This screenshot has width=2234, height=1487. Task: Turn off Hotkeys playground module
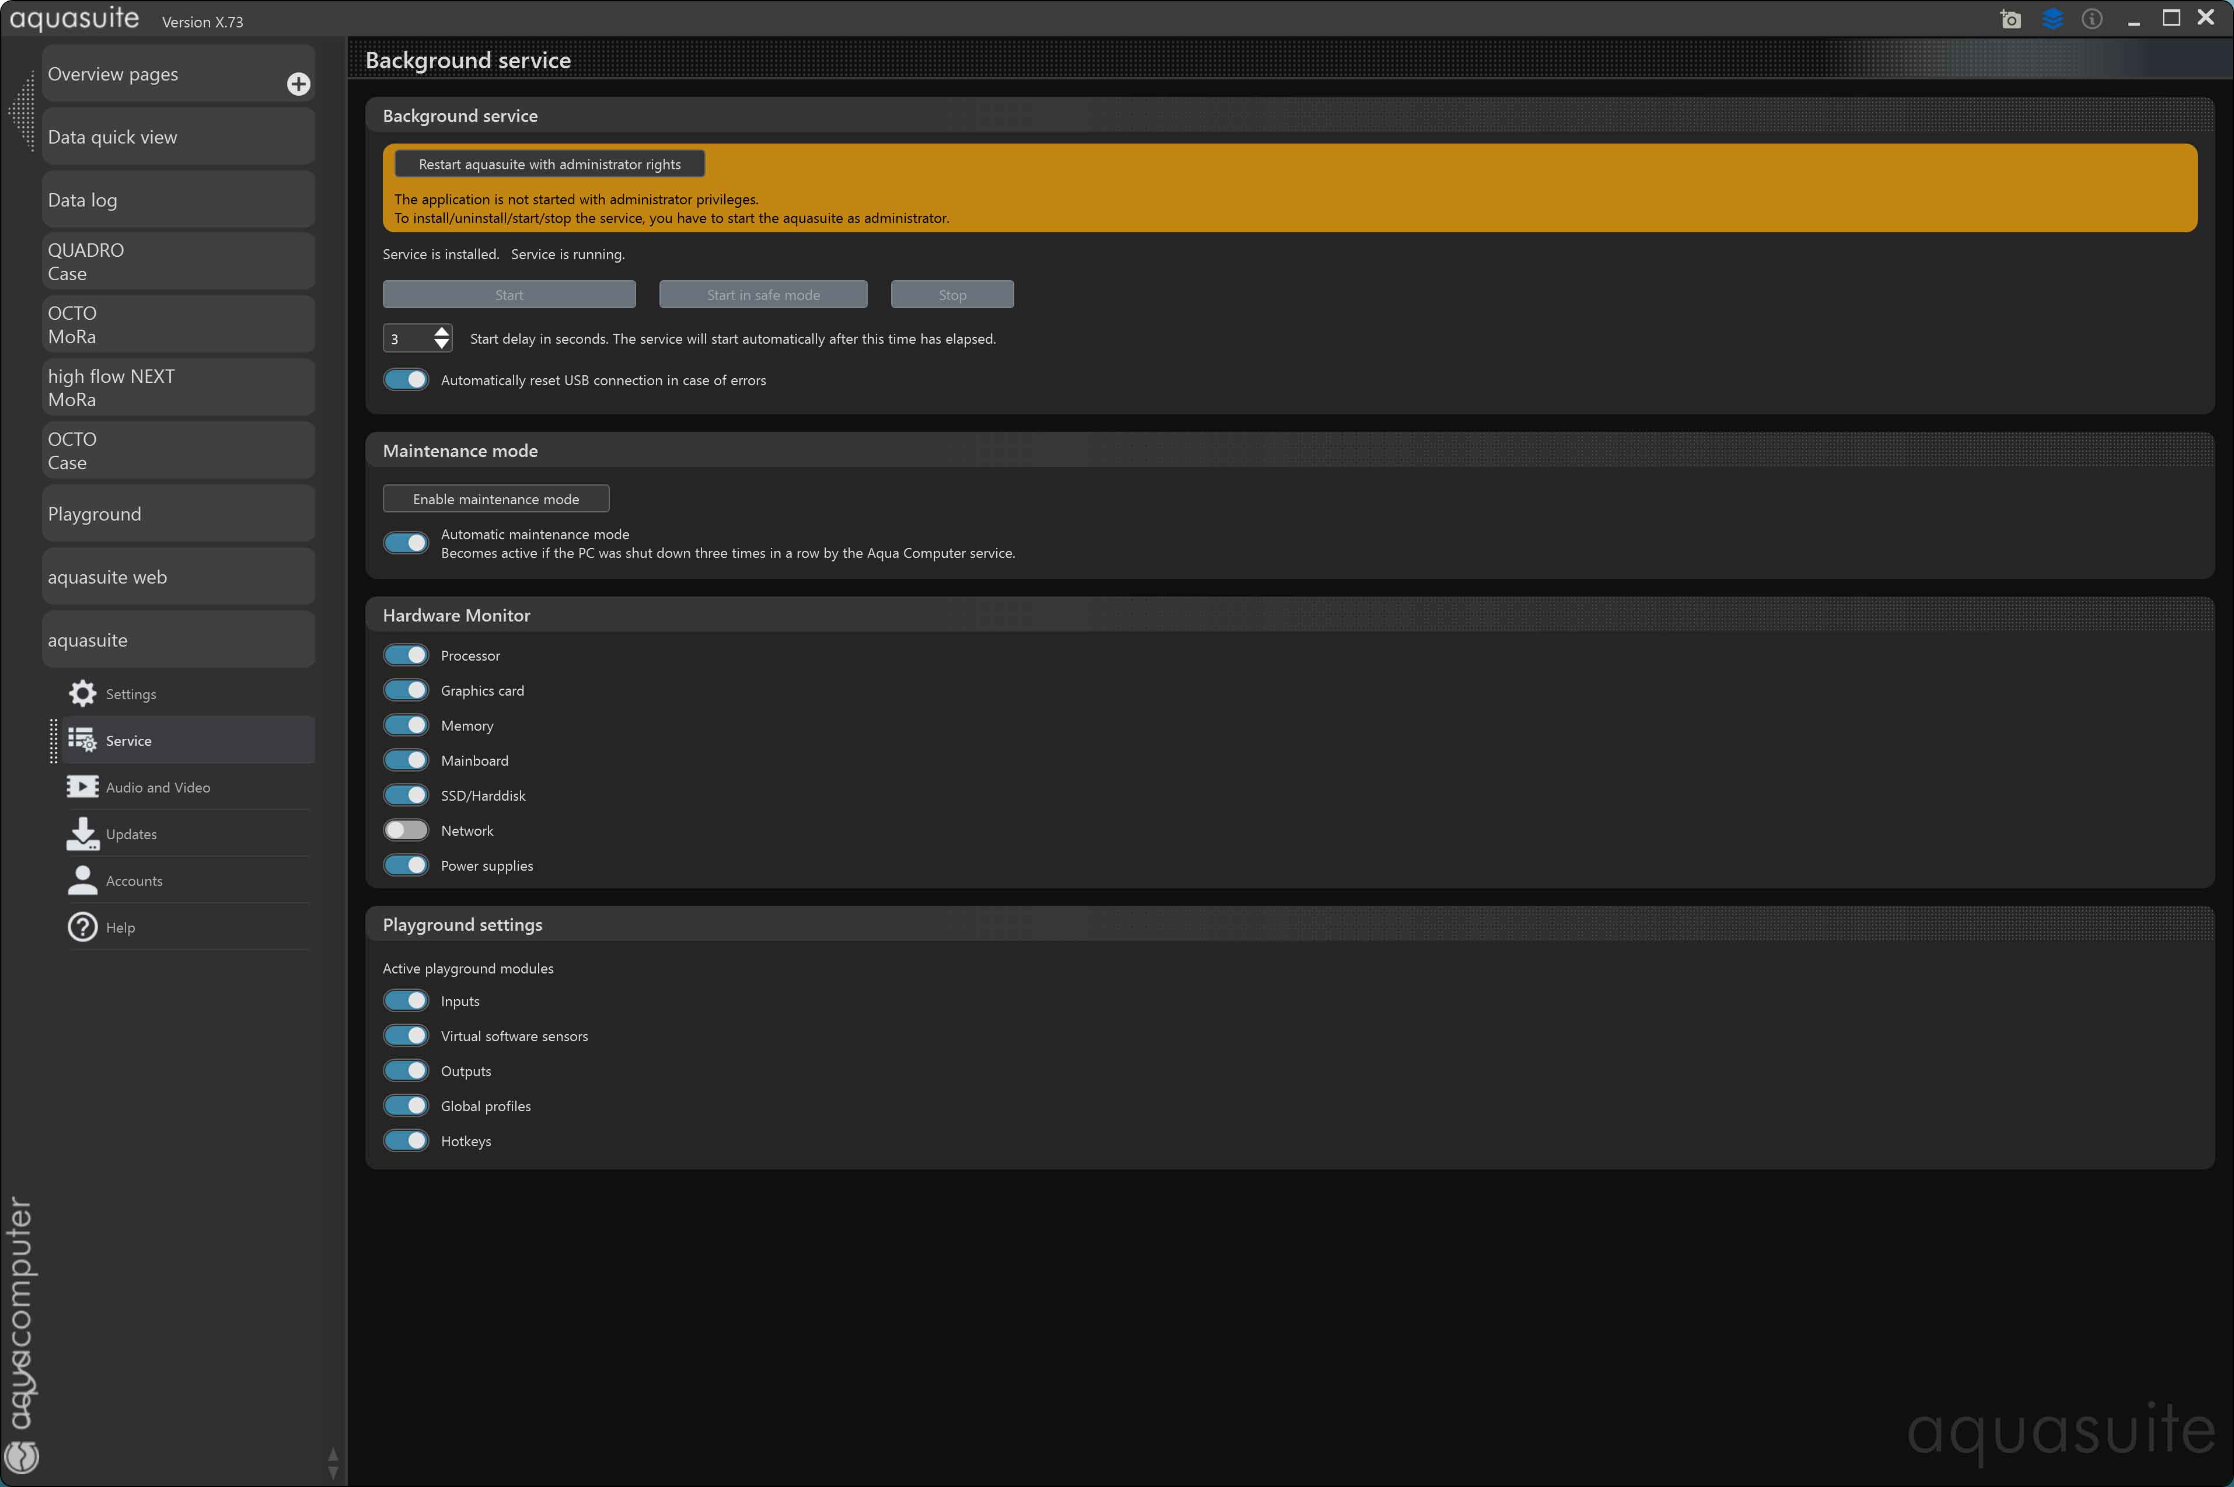pyautogui.click(x=406, y=1141)
